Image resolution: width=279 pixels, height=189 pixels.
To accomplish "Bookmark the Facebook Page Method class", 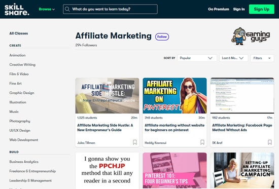I will click(270, 142).
